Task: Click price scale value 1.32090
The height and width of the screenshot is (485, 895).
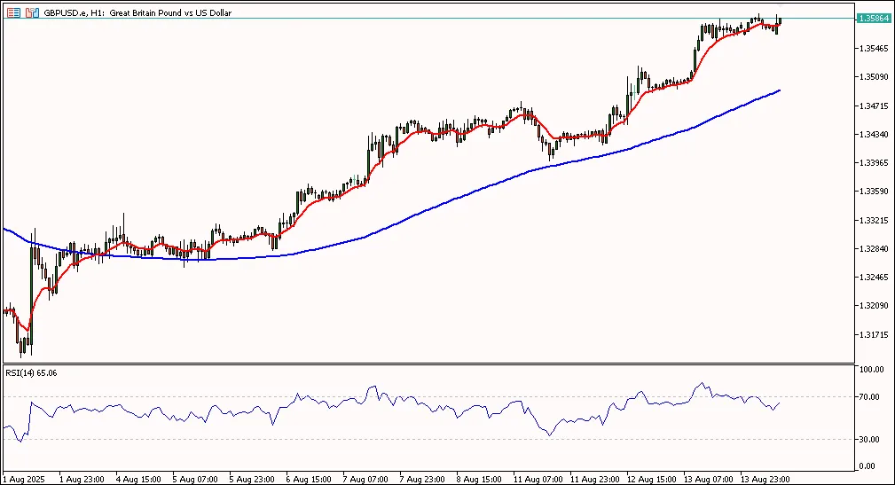Action: [874, 305]
